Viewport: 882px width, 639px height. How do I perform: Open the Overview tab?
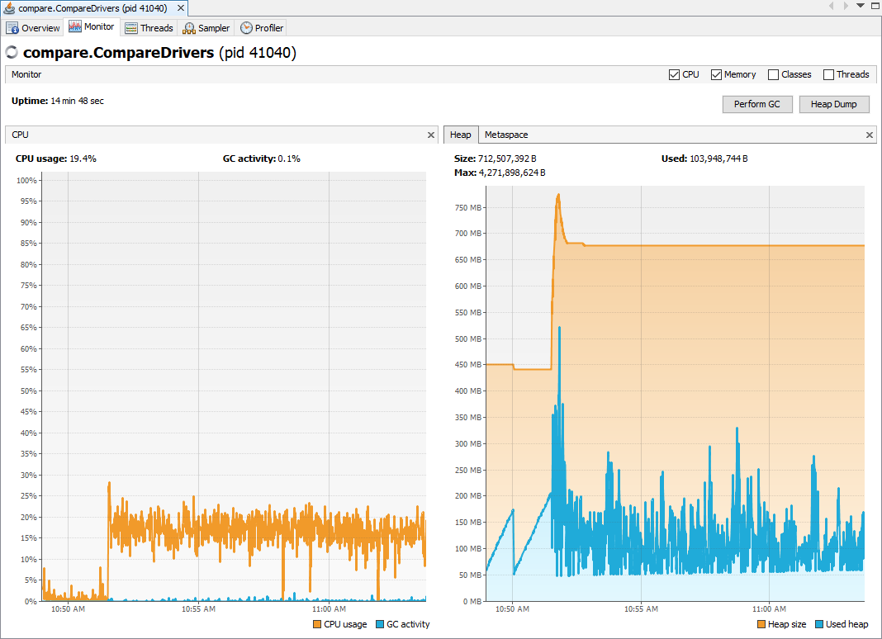coord(33,28)
